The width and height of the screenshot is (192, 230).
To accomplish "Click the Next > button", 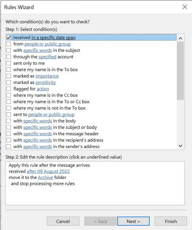I will pyautogui.click(x=133, y=221).
